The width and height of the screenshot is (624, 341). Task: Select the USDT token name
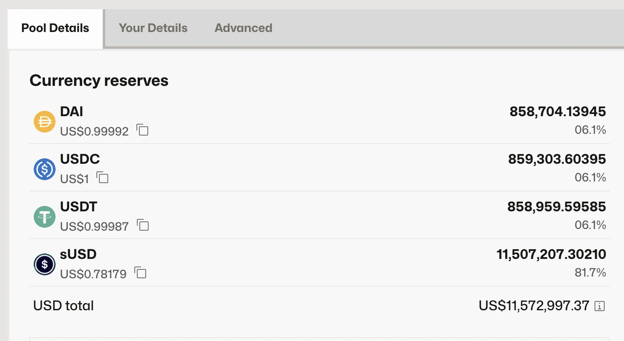(79, 207)
